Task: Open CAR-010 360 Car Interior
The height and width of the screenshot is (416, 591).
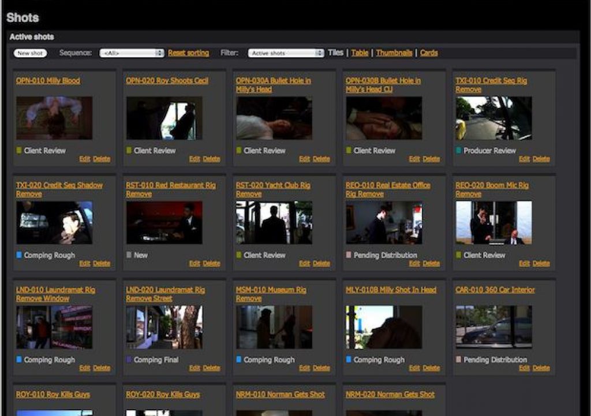Action: coord(495,289)
